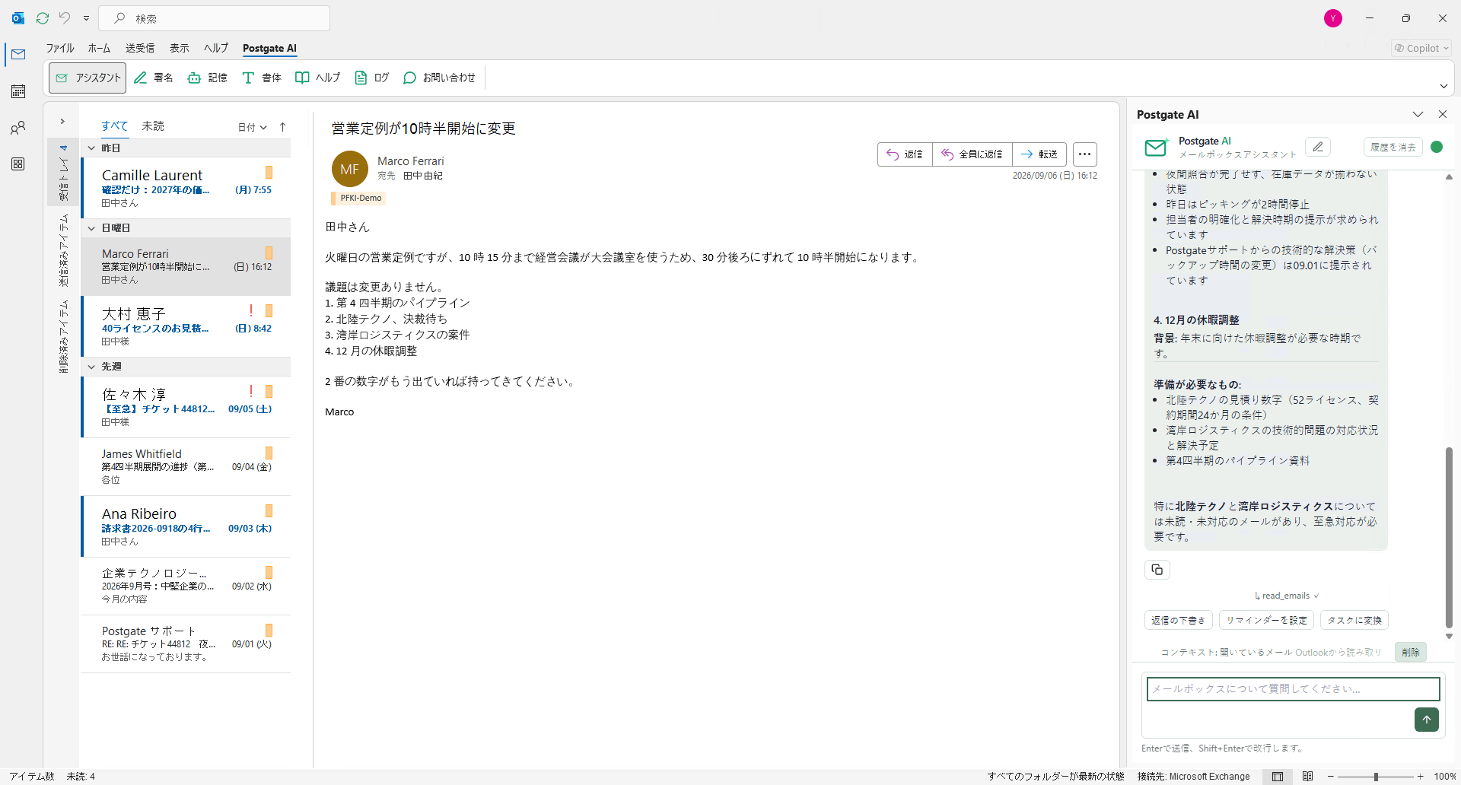Toggle sort order arrow in message list
This screenshot has width=1461, height=785.
tap(283, 127)
